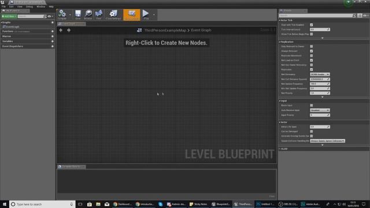
Task: Open the File menu
Action: click(3, 6)
